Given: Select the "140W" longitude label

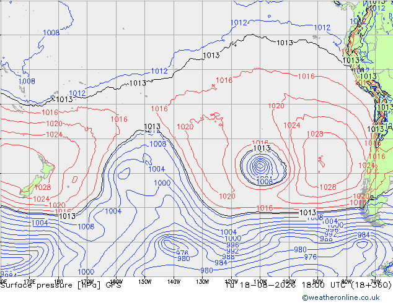Looking at the screenshot, I should pos(174,282).
